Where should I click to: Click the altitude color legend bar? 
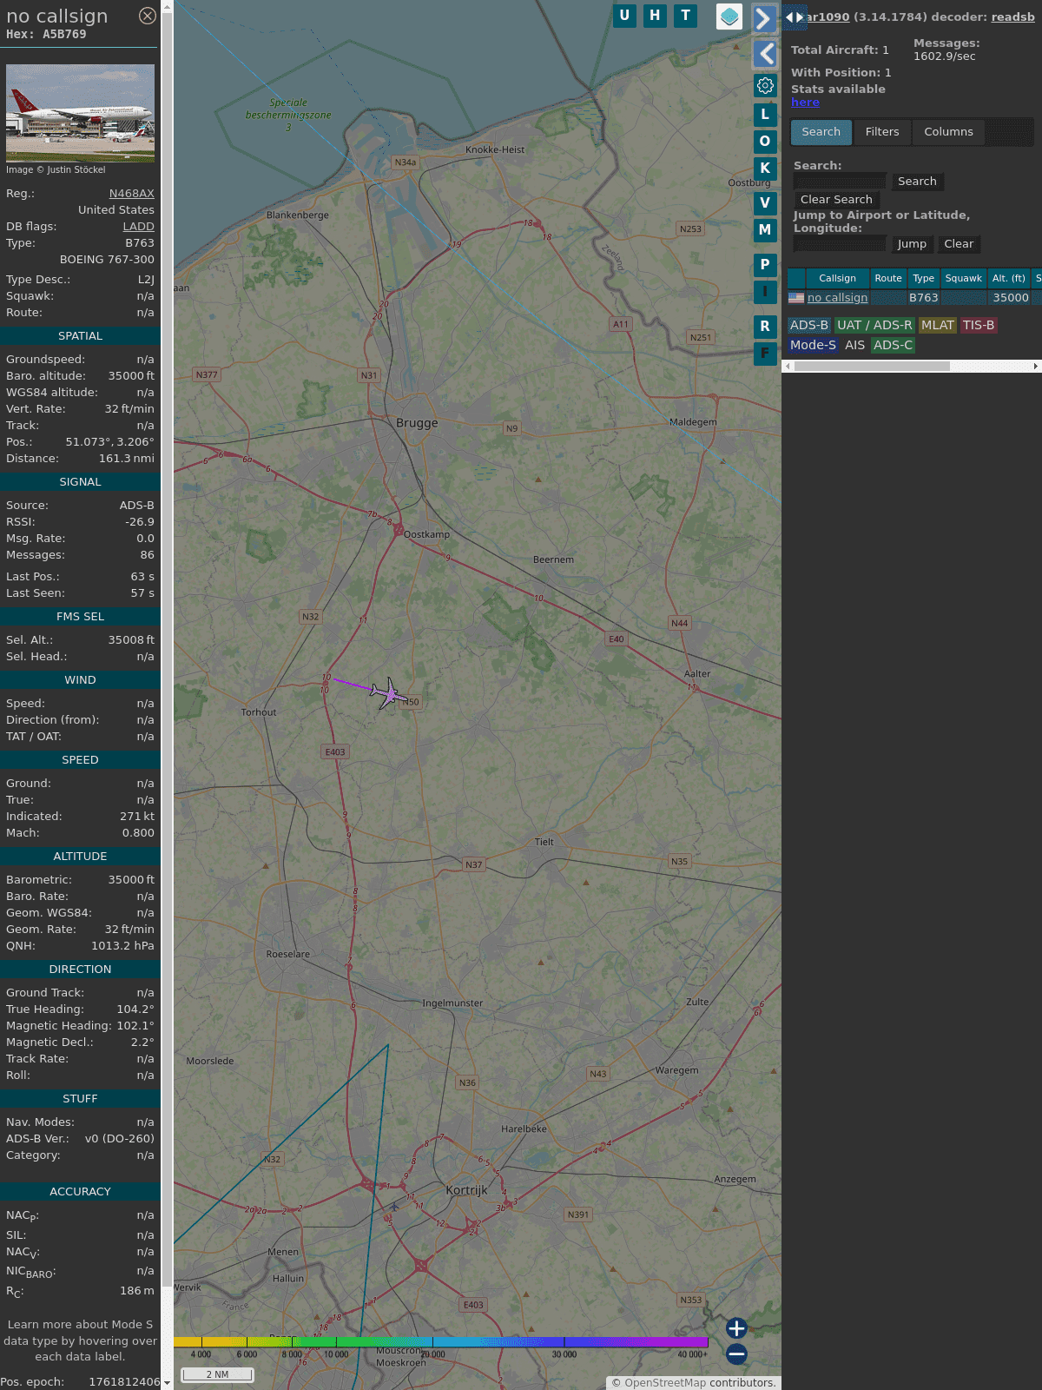click(441, 1342)
